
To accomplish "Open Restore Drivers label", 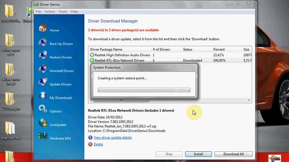I will 61,57.
